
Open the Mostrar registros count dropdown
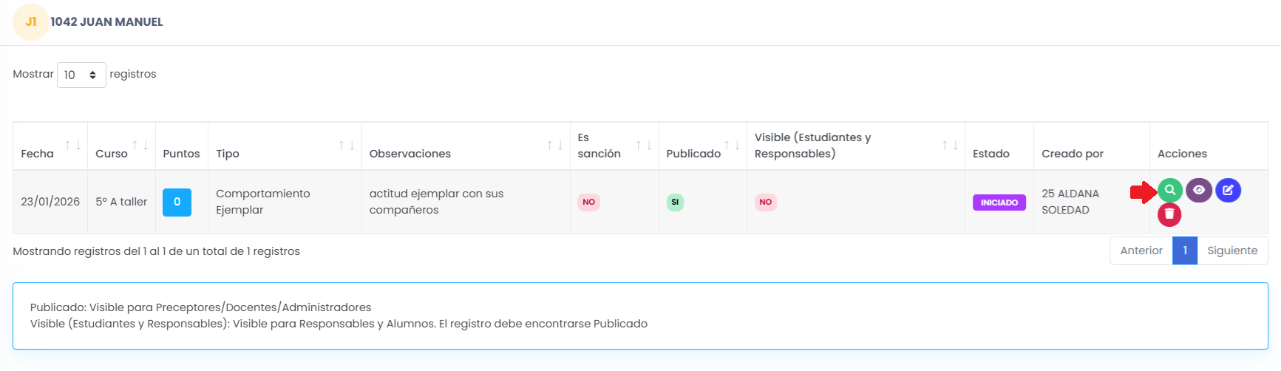(81, 75)
